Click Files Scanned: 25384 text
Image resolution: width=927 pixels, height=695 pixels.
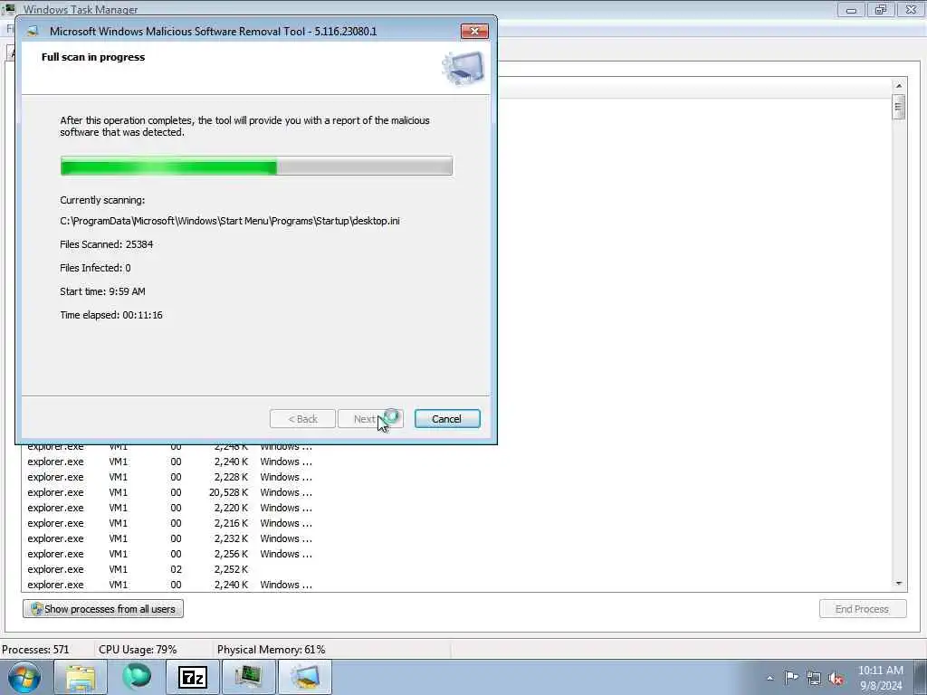point(107,244)
